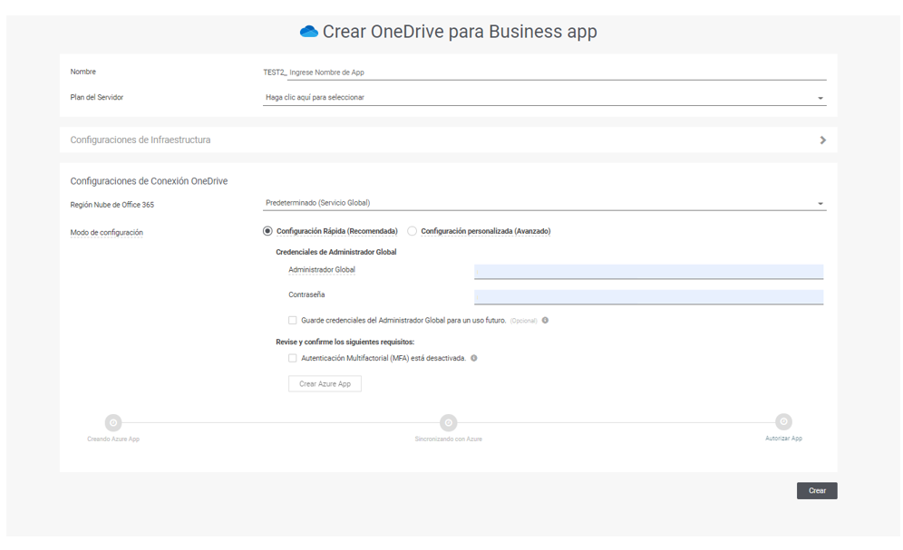
Task: Focus the Nombre app name input field
Action: click(557, 72)
